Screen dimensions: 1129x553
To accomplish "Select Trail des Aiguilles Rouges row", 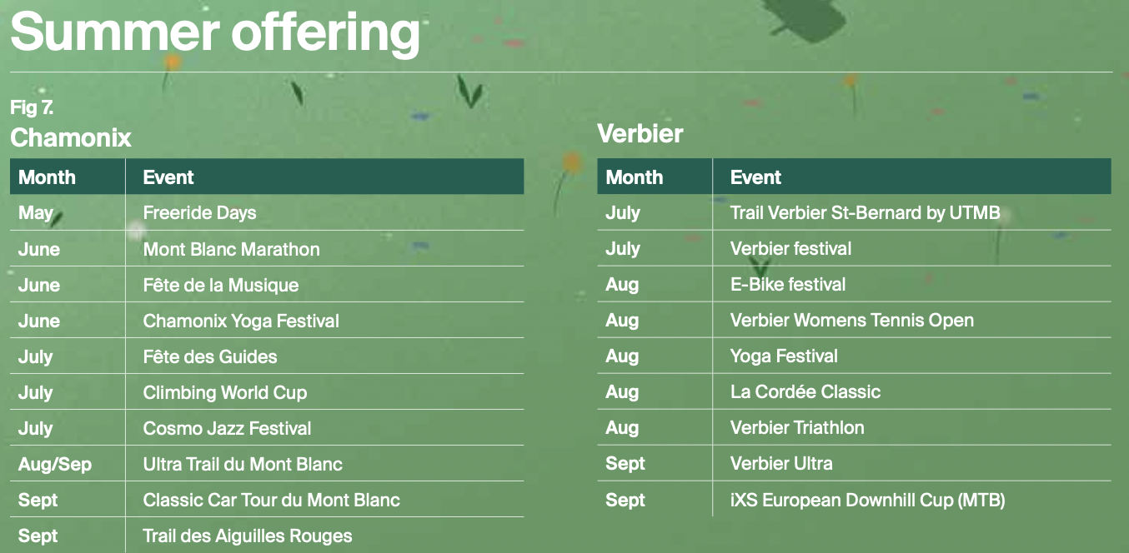I will [x=267, y=536].
